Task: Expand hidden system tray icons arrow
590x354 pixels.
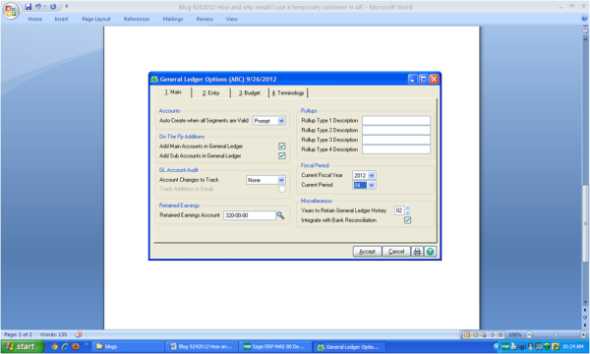Action: pos(497,346)
